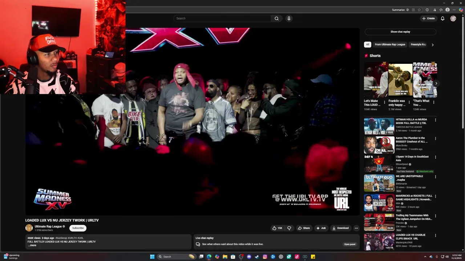The image size is (465, 261).
Task: Open browser extensions puzzle icon
Action: pos(427,10)
